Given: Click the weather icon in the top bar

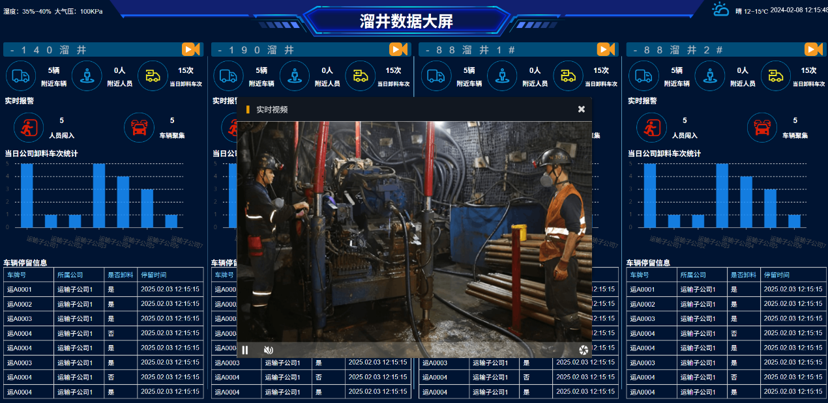Looking at the screenshot, I should pos(720,10).
